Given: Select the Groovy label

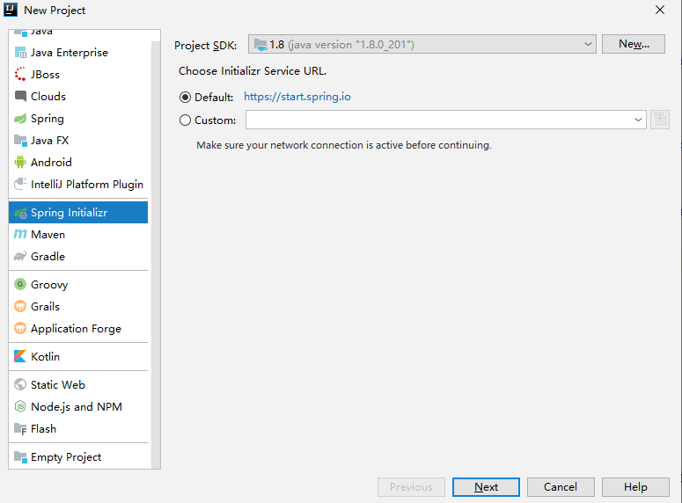Looking at the screenshot, I should pyautogui.click(x=49, y=285).
